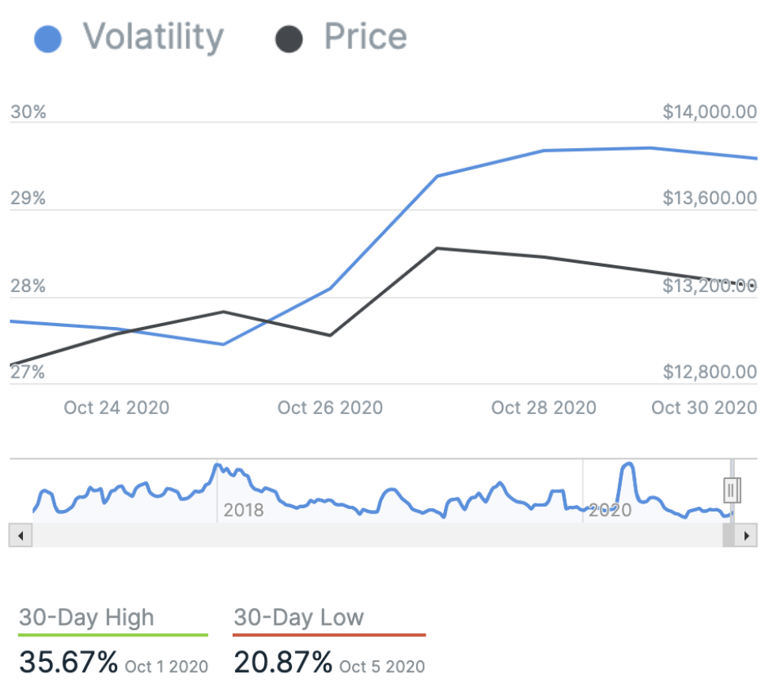The width and height of the screenshot is (769, 684).
Task: Click the Oct 30 2020 axis label
Action: coord(704,408)
